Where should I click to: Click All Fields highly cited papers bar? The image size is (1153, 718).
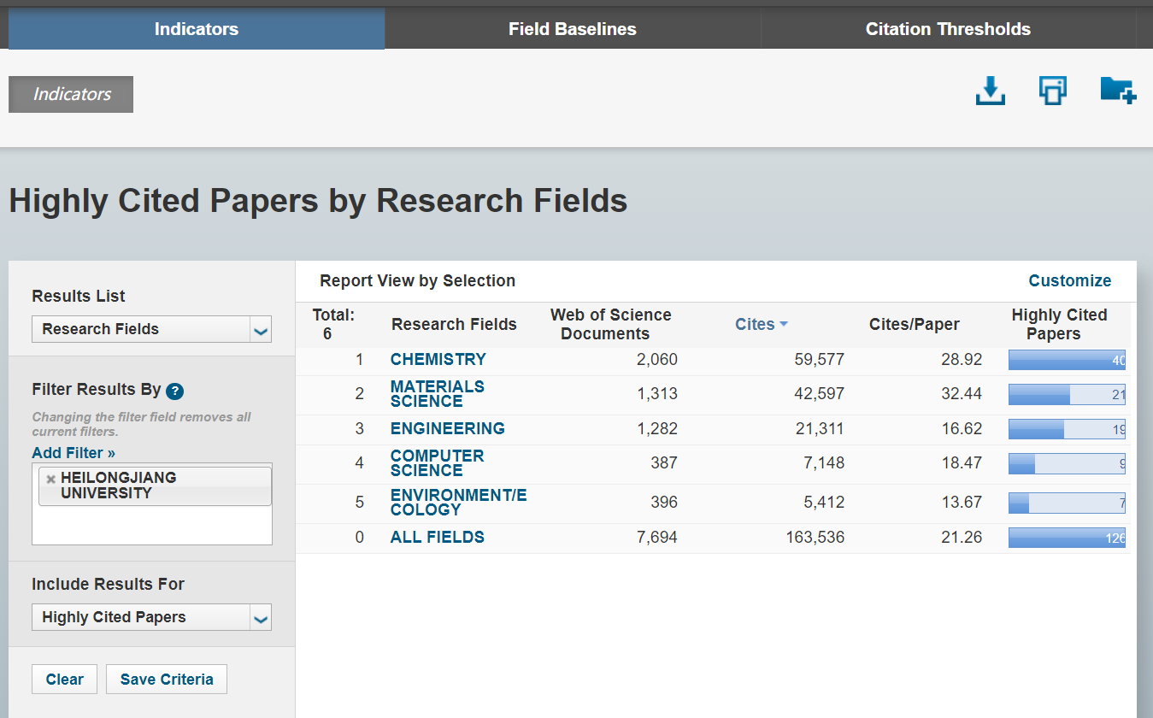[1067, 538]
